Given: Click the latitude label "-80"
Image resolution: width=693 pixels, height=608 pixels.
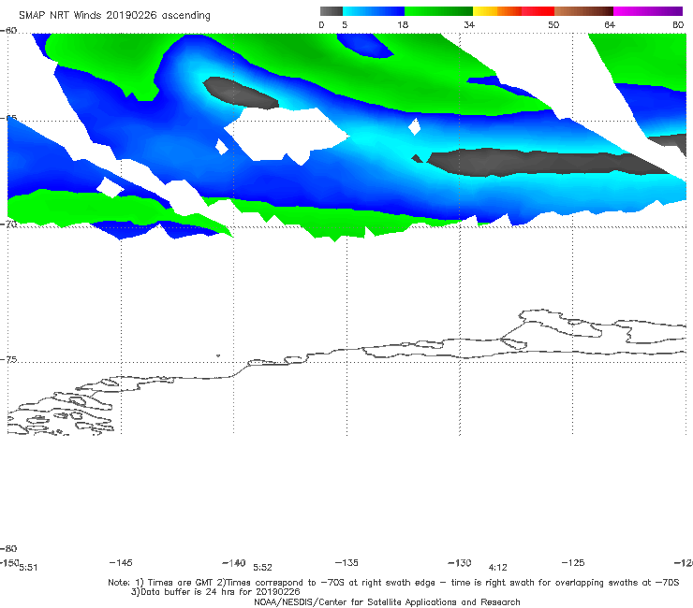Looking at the screenshot, I should click(8, 548).
